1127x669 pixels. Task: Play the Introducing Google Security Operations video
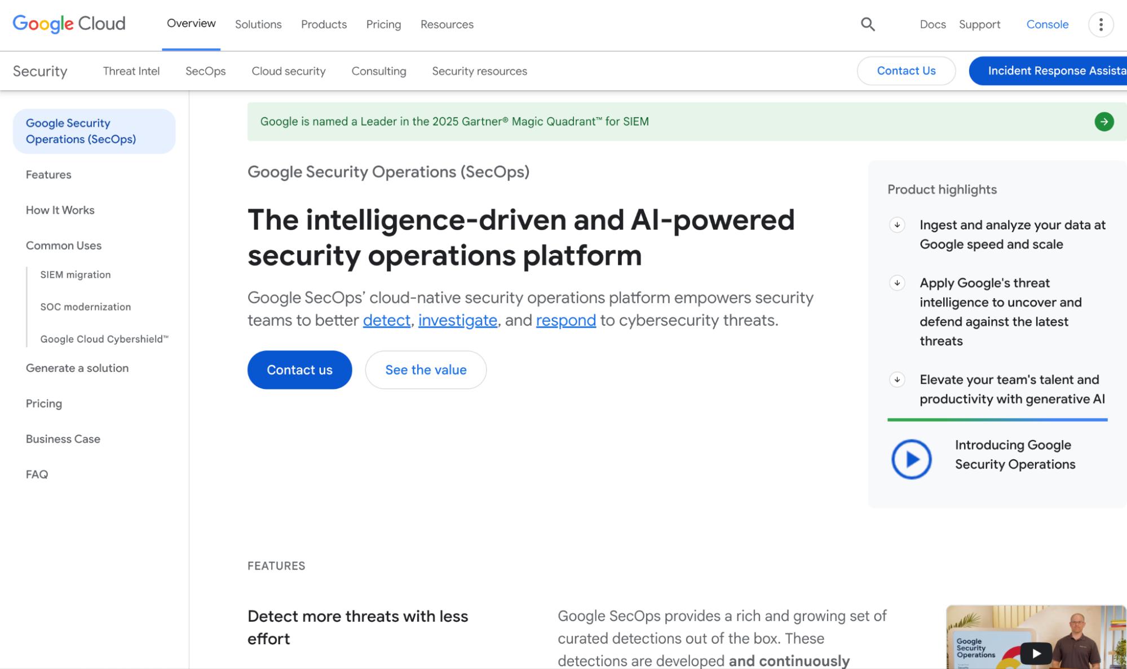click(911, 458)
